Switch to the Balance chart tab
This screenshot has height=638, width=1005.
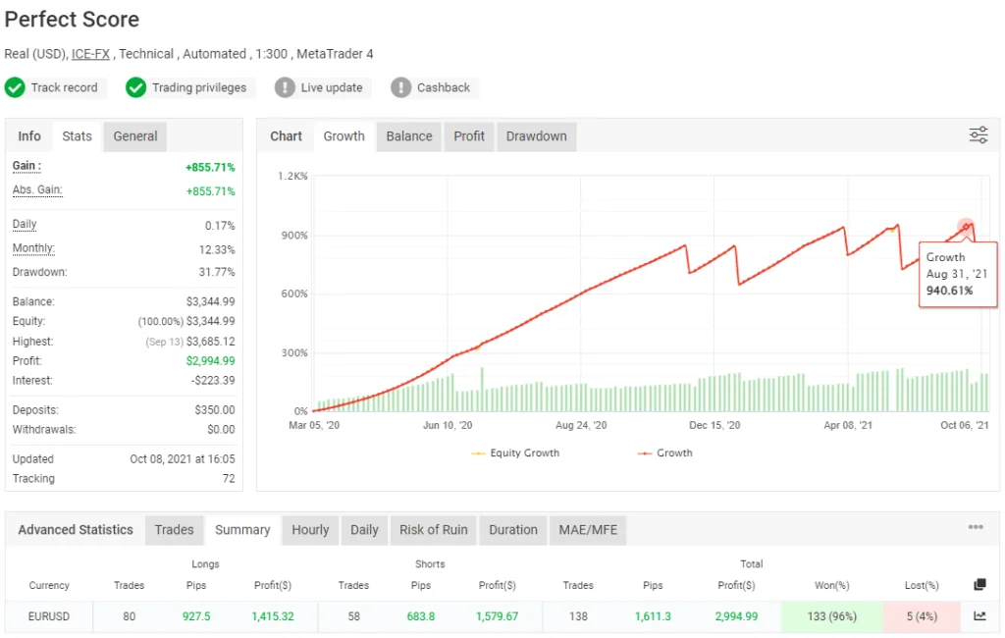click(x=408, y=136)
